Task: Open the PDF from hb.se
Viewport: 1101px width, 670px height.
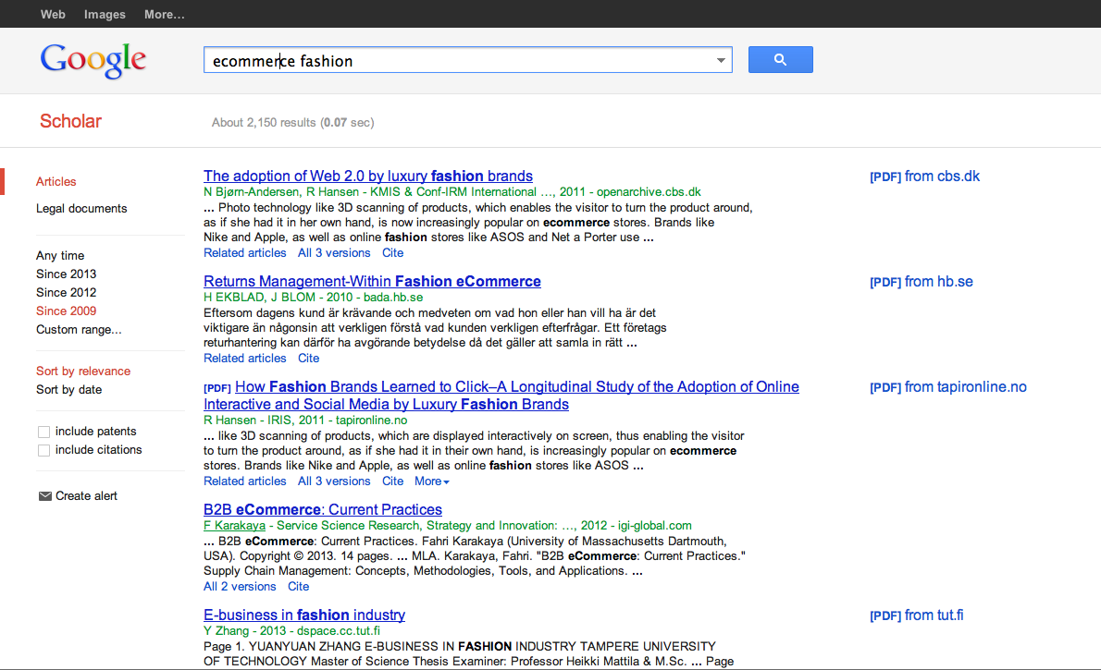Action: [x=922, y=281]
